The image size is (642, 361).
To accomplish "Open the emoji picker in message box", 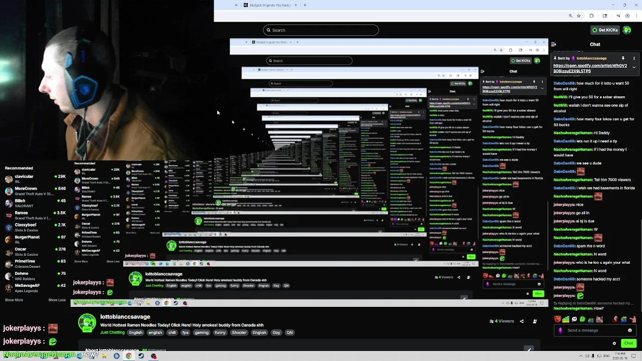I will [x=630, y=330].
